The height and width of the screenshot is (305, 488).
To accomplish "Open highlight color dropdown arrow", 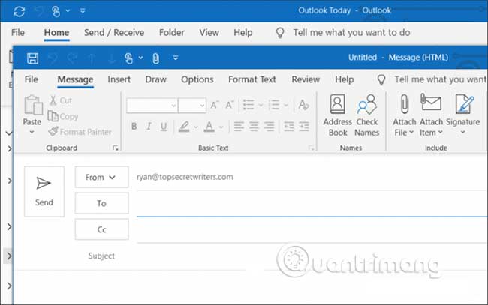I will click(x=196, y=127).
